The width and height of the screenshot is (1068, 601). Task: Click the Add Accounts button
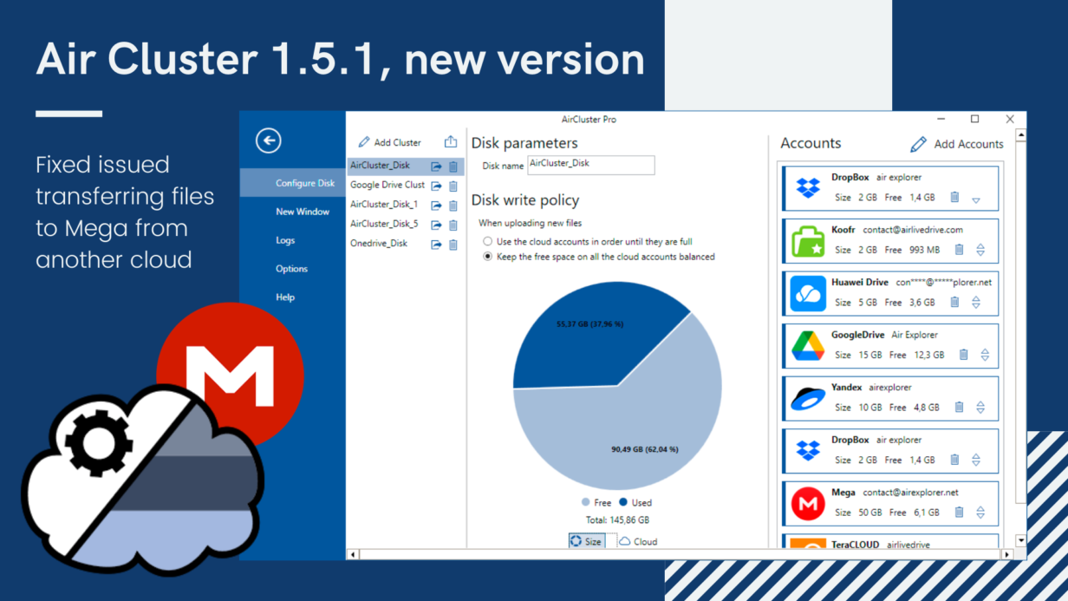point(957,144)
